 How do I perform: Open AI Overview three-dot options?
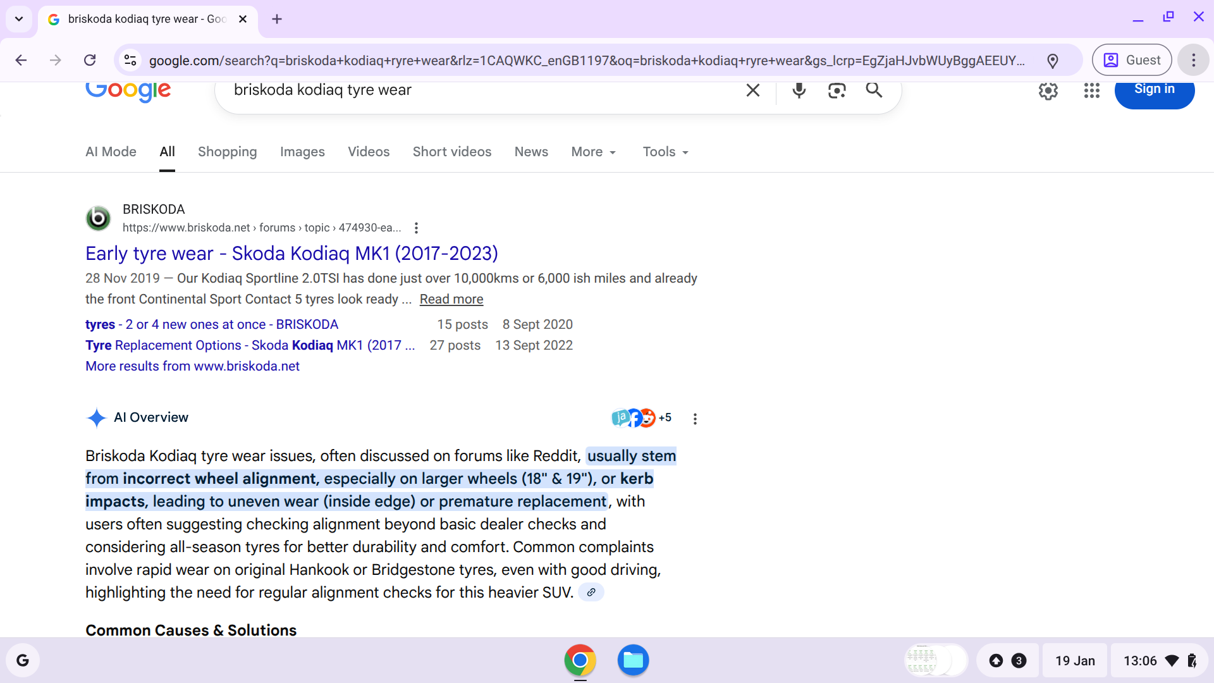[x=695, y=419]
